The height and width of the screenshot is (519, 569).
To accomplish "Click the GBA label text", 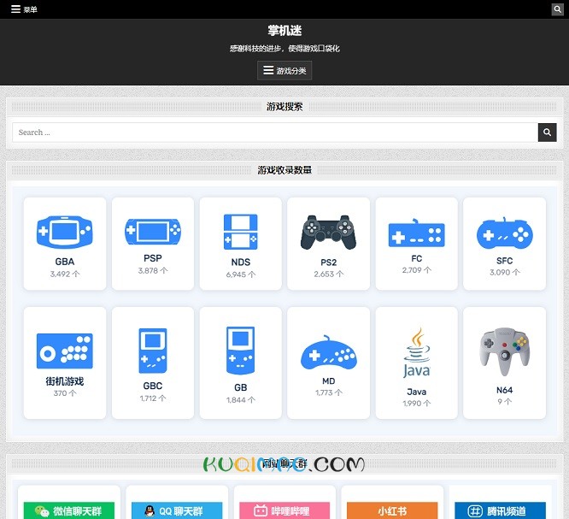I will point(65,262).
